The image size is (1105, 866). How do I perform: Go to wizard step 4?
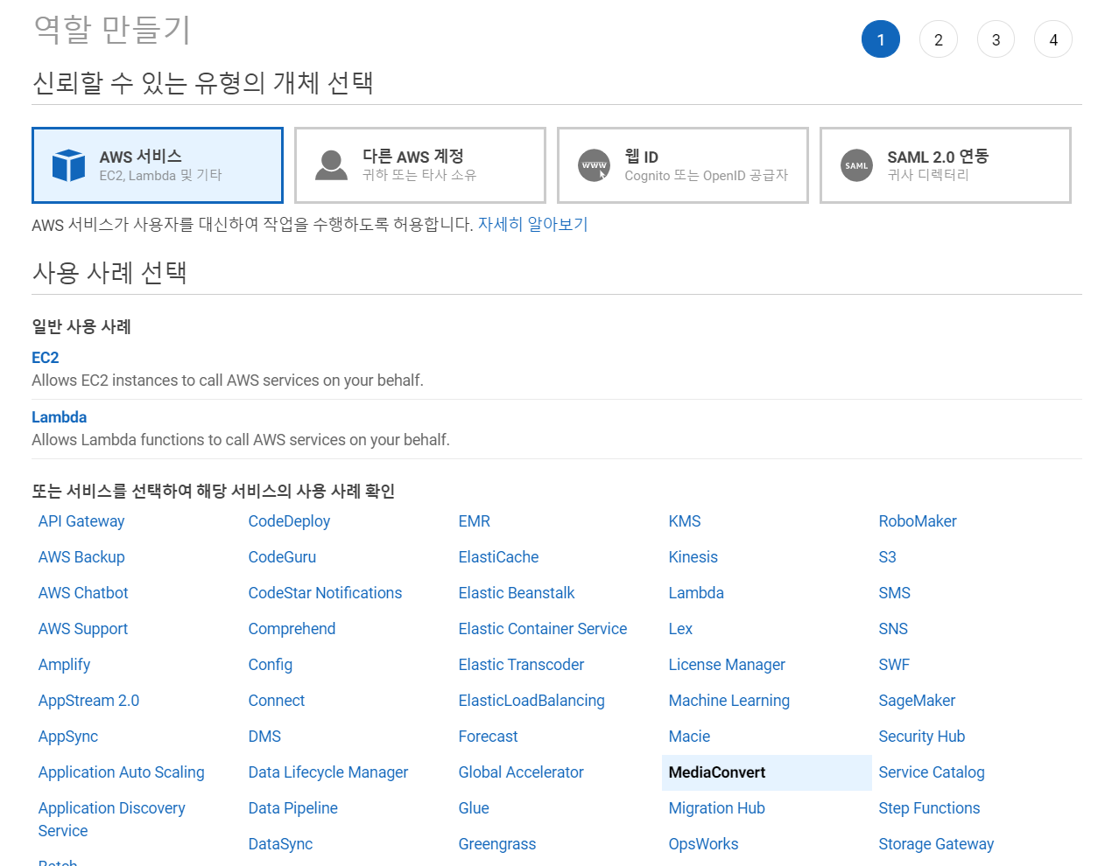[x=1053, y=39]
